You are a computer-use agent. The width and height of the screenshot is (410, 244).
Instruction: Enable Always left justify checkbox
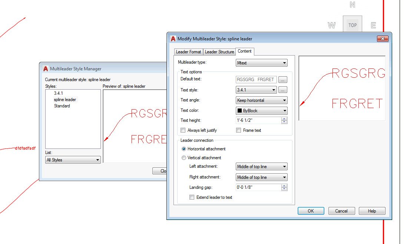183,130
